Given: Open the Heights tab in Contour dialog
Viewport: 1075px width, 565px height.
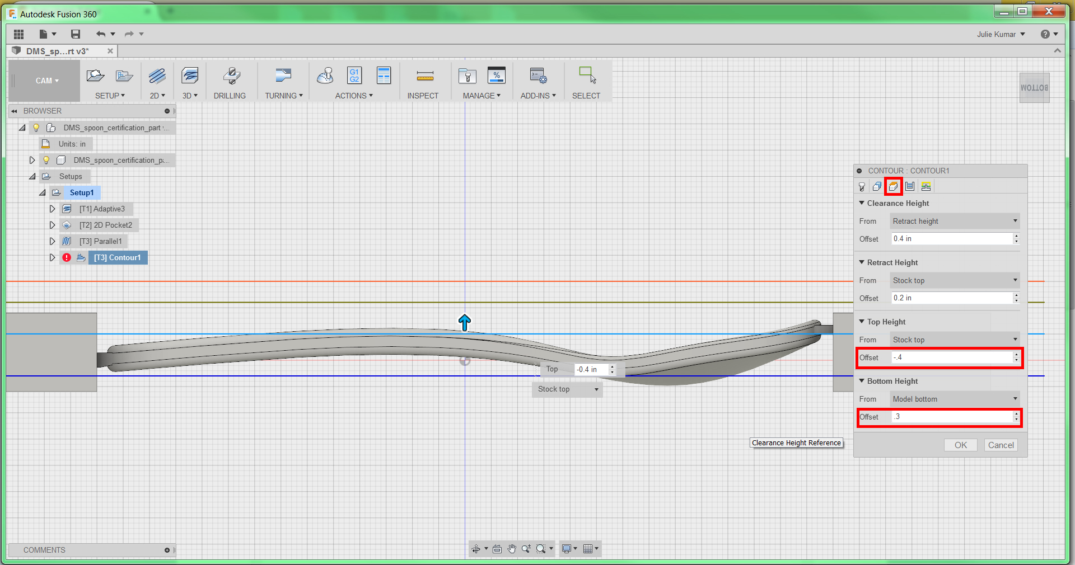Looking at the screenshot, I should pyautogui.click(x=894, y=187).
